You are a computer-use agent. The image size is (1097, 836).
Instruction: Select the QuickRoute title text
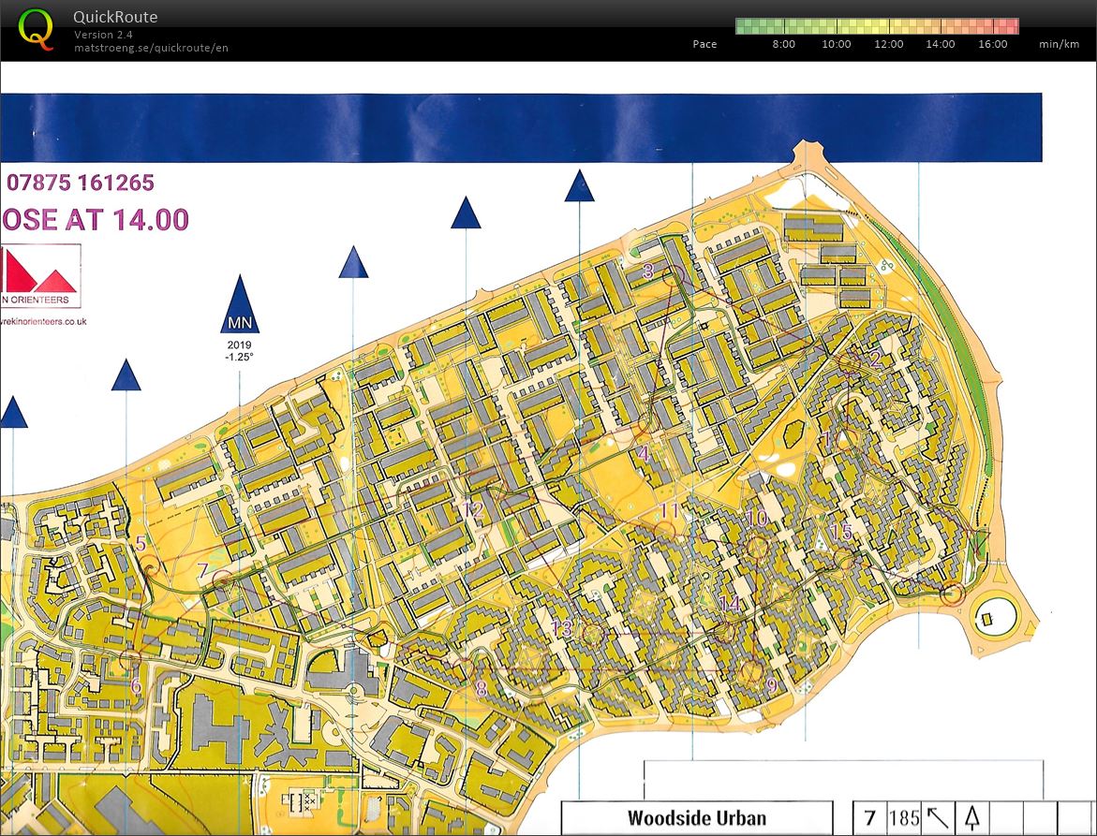point(115,17)
